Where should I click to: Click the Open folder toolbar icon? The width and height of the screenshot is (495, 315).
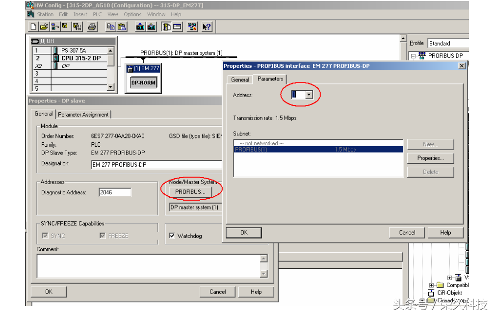pyautogui.click(x=44, y=27)
